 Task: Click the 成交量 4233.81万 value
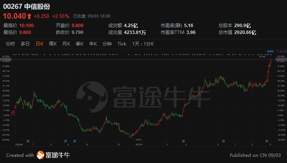click(135, 32)
